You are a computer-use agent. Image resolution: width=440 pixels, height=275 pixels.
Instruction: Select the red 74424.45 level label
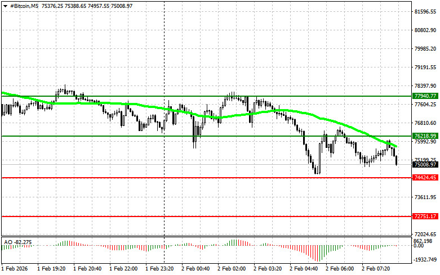click(x=425, y=178)
